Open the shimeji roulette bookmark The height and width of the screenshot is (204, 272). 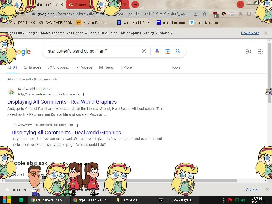click(171, 23)
